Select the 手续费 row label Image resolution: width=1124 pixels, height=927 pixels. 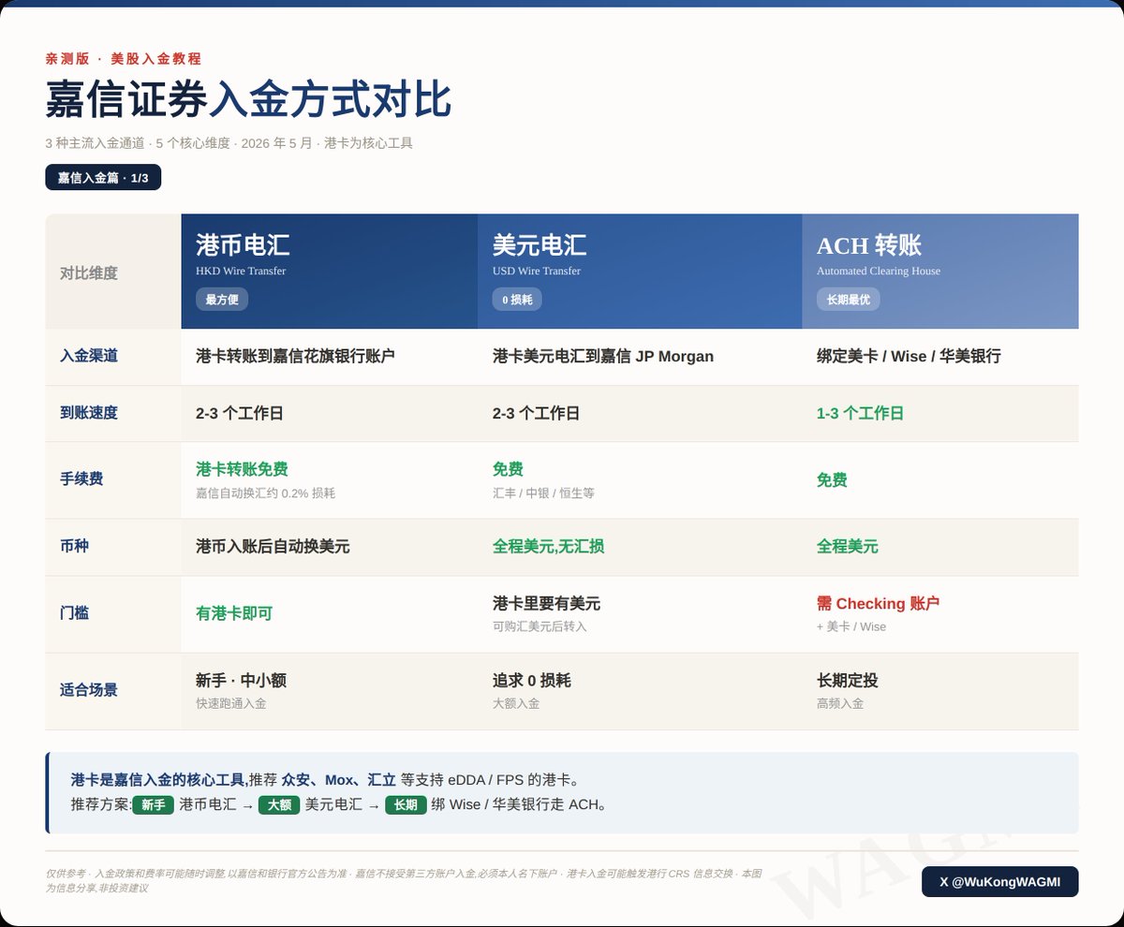pos(81,479)
